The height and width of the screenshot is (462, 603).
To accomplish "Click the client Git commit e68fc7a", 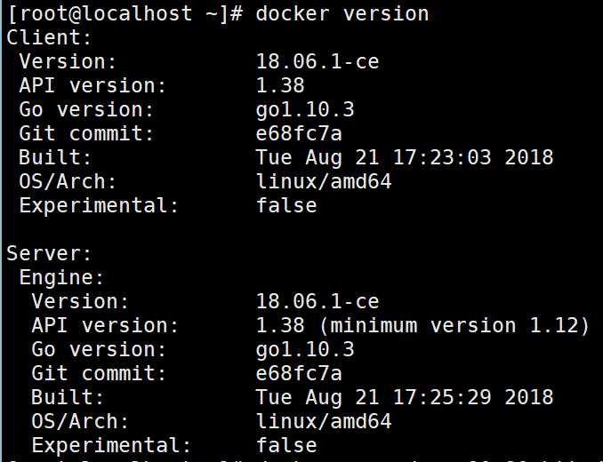I will (299, 133).
